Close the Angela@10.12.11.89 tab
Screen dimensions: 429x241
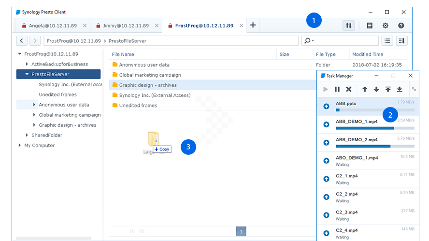tap(85, 26)
